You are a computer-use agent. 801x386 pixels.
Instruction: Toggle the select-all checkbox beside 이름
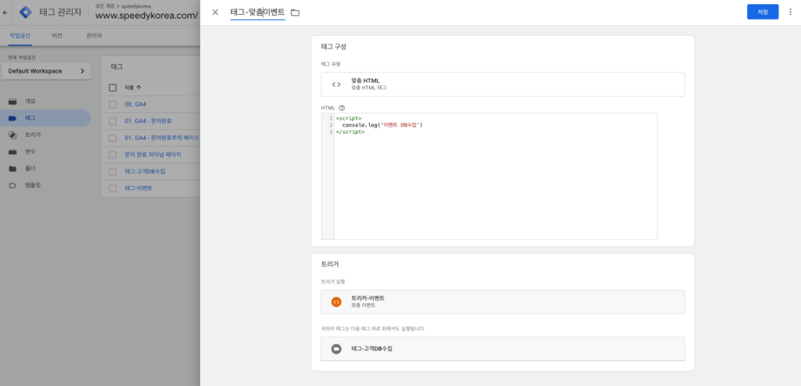click(x=113, y=88)
